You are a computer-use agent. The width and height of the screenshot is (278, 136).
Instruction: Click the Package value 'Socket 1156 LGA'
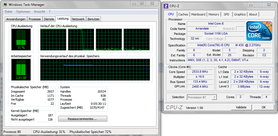click(x=216, y=33)
